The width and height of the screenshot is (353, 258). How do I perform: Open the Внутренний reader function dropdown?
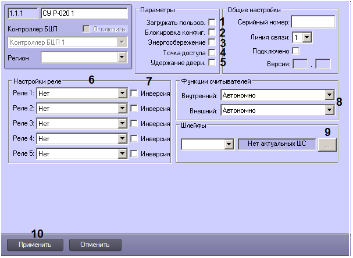[x=330, y=95]
